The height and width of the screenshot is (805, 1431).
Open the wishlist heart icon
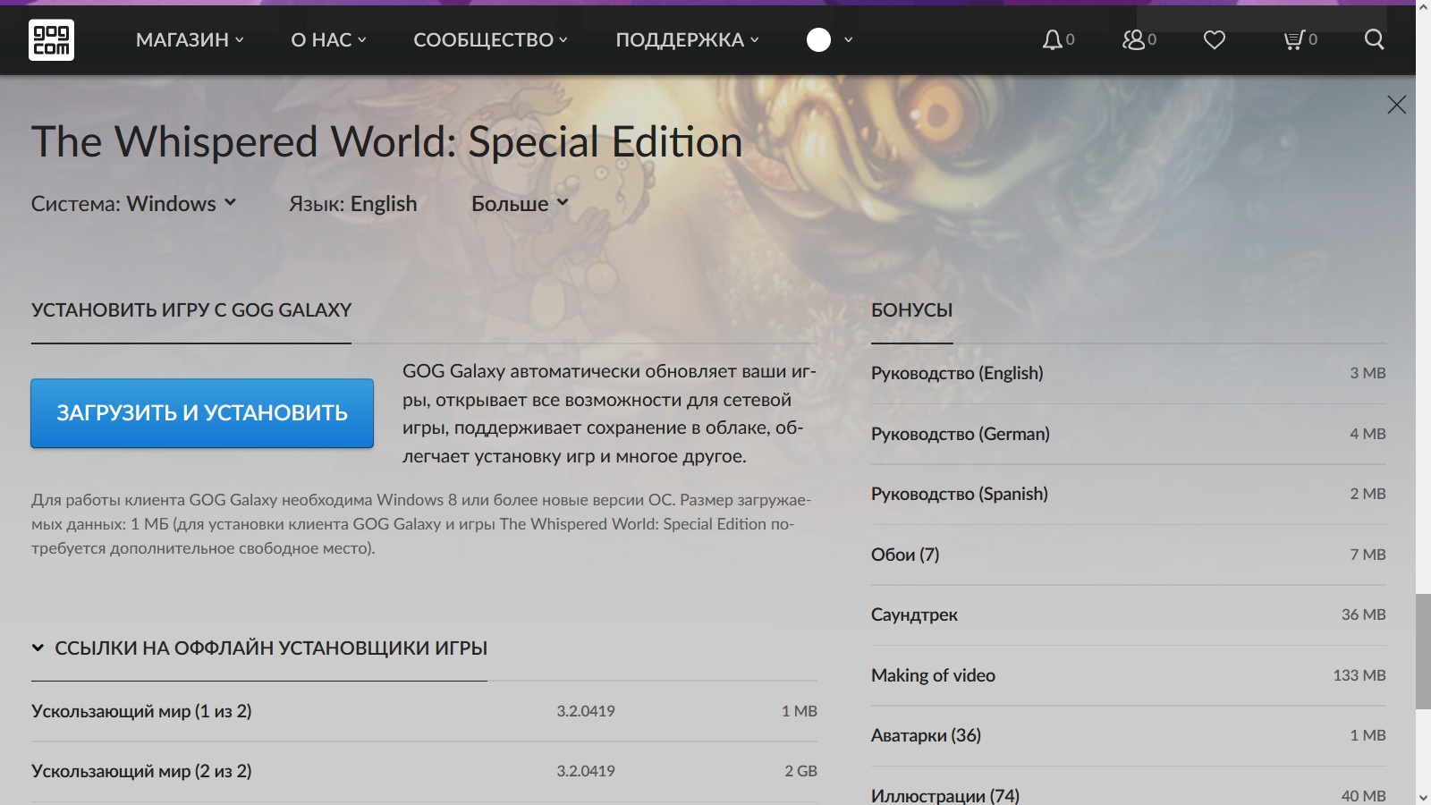click(x=1214, y=39)
